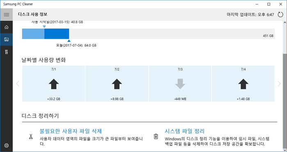
Task: Open the hamburger menu
Action: point(7,15)
